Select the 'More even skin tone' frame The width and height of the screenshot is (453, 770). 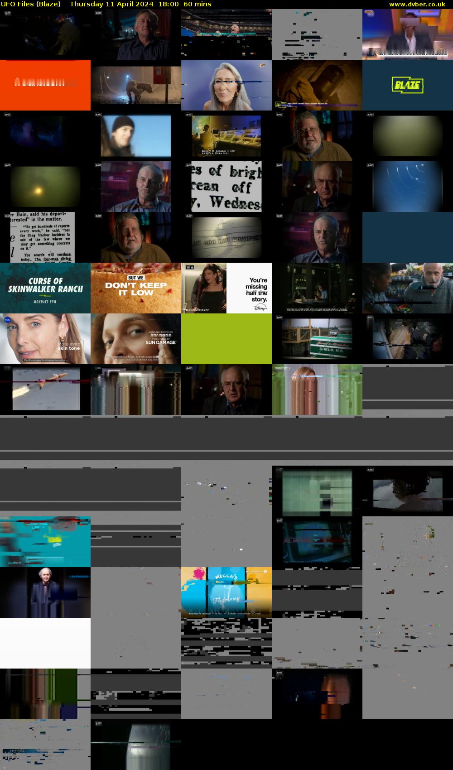tap(45, 339)
